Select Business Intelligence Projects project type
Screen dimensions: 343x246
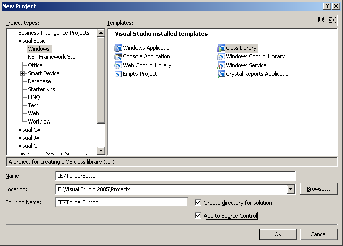54,33
